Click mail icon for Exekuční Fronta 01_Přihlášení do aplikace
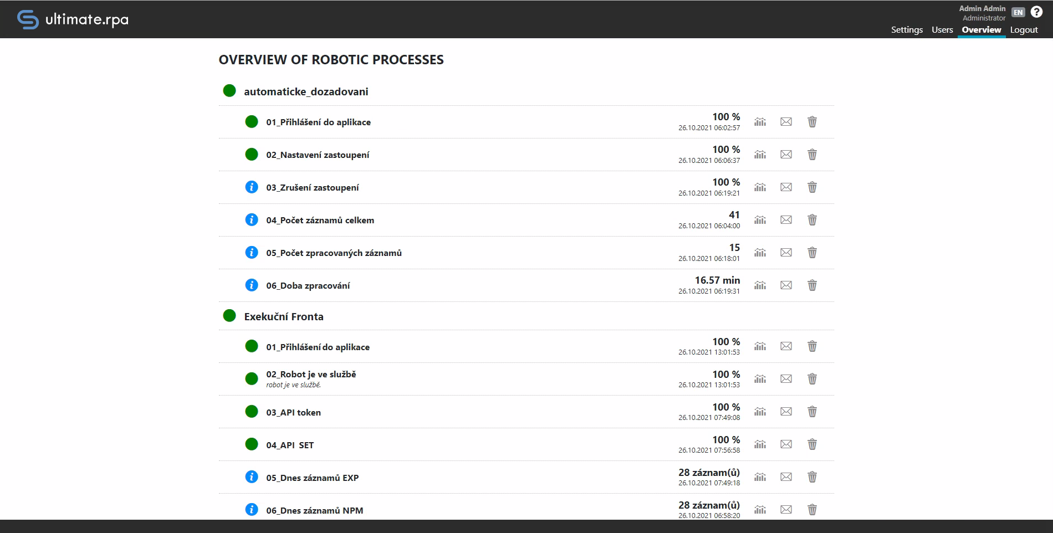 point(786,346)
